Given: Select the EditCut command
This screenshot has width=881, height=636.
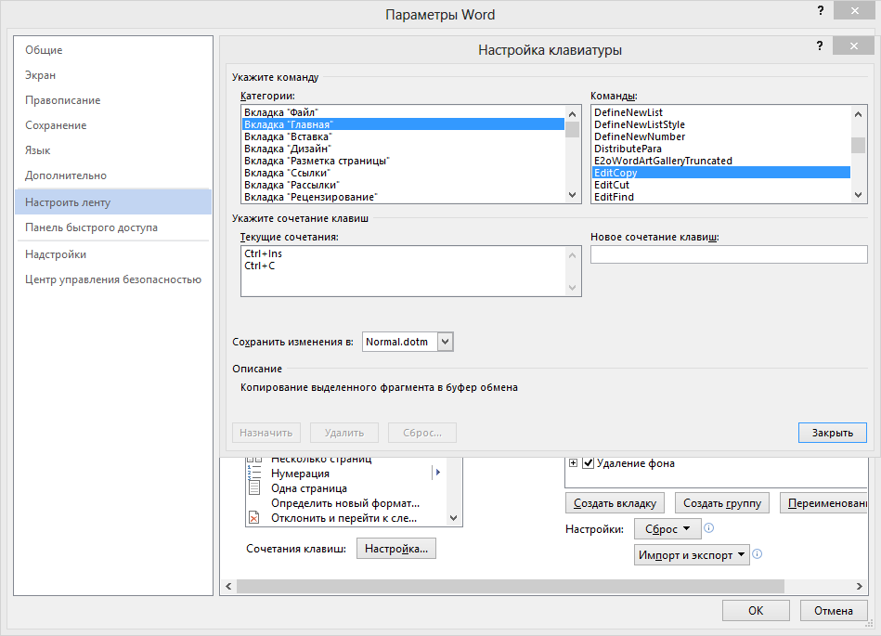Looking at the screenshot, I should 721,185.
